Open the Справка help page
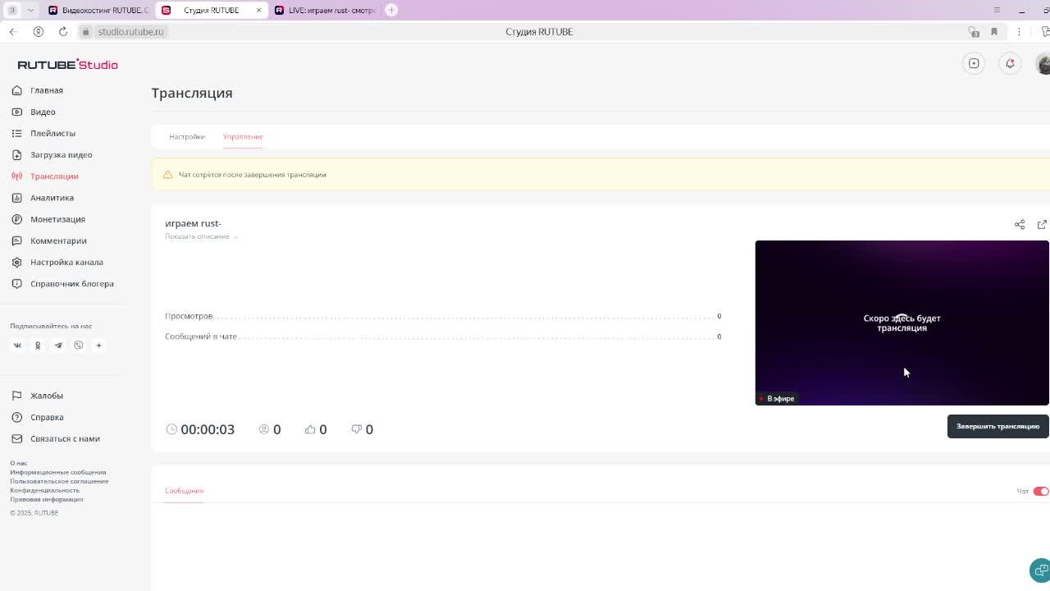Image resolution: width=1050 pixels, height=591 pixels. coord(47,417)
